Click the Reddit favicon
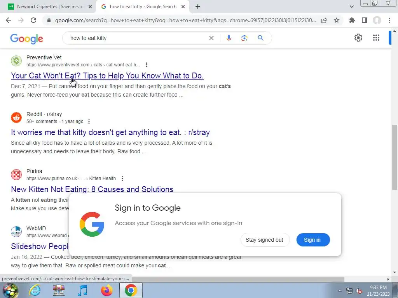 coord(16,118)
